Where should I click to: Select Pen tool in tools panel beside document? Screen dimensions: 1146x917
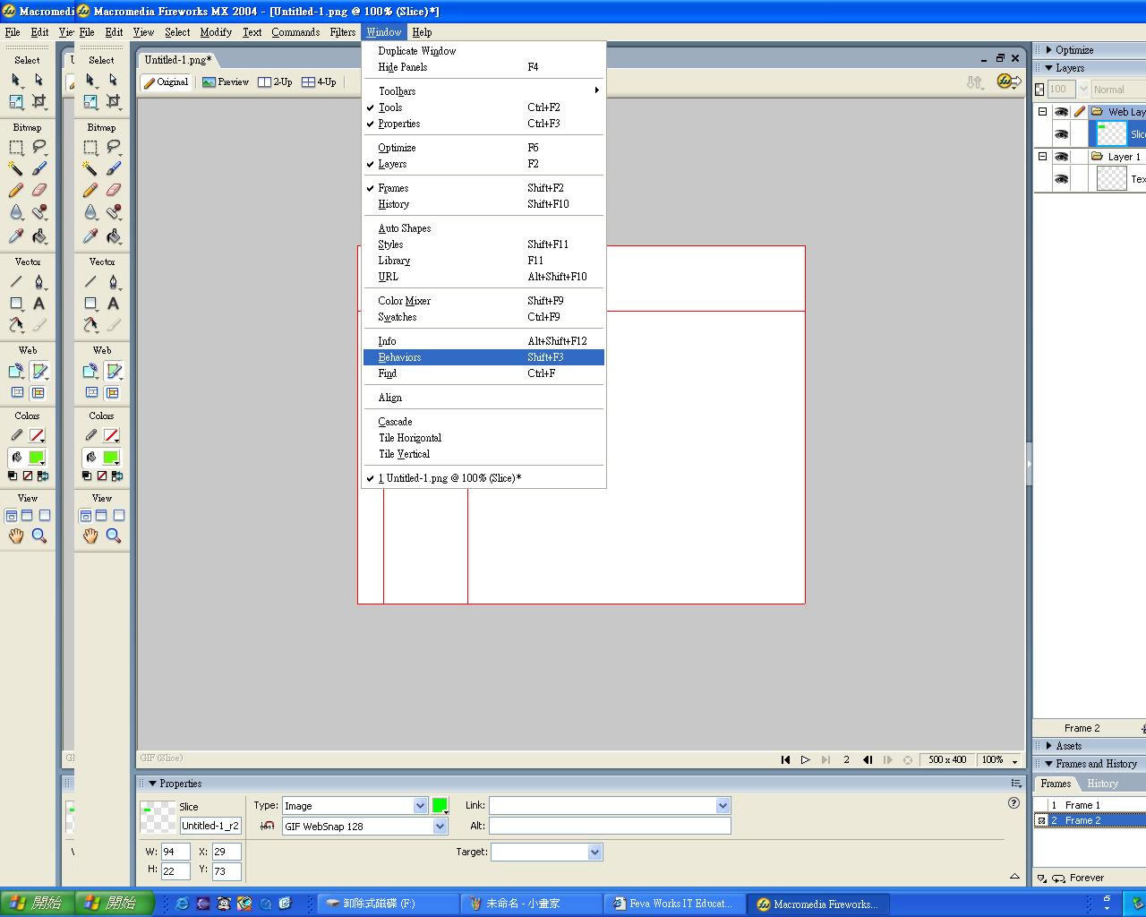pos(114,281)
